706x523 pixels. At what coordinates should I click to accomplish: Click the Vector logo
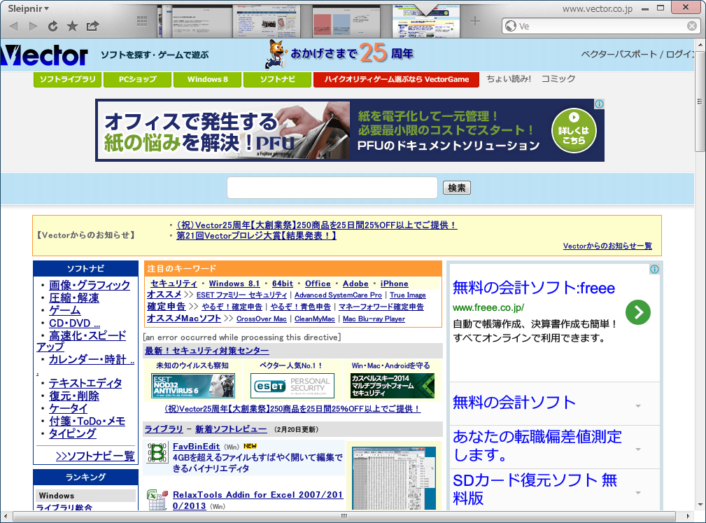click(44, 55)
